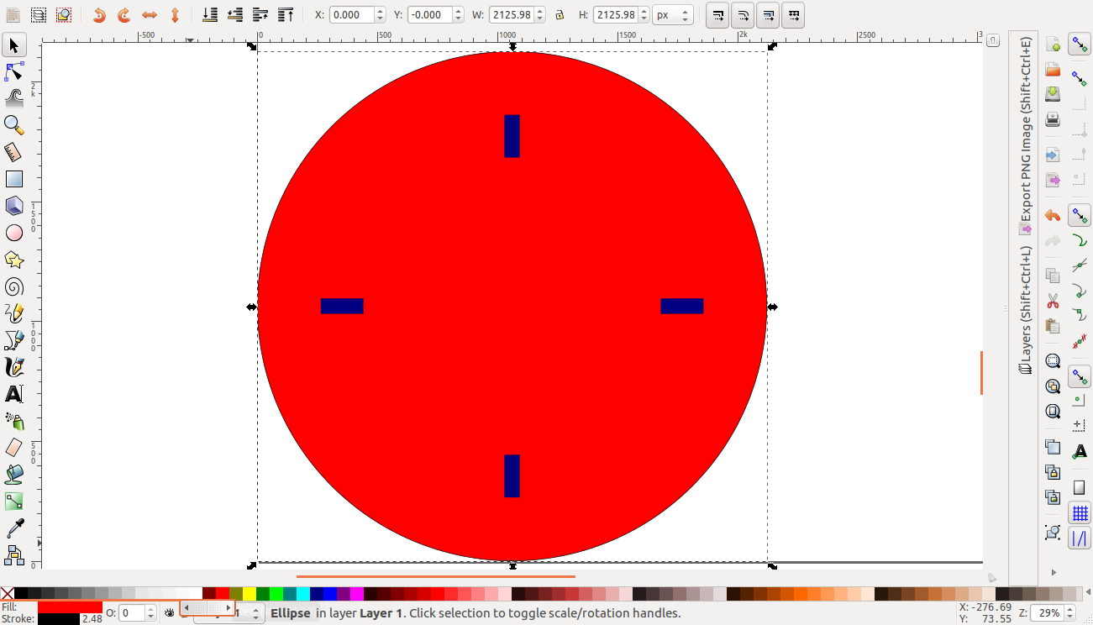Click the Undo arrow icon
The height and width of the screenshot is (625, 1093).
[1053, 216]
